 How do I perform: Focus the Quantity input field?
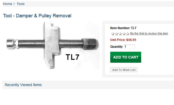[x=130, y=47]
